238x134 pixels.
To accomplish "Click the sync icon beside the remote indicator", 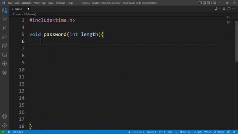I will point(9,132).
